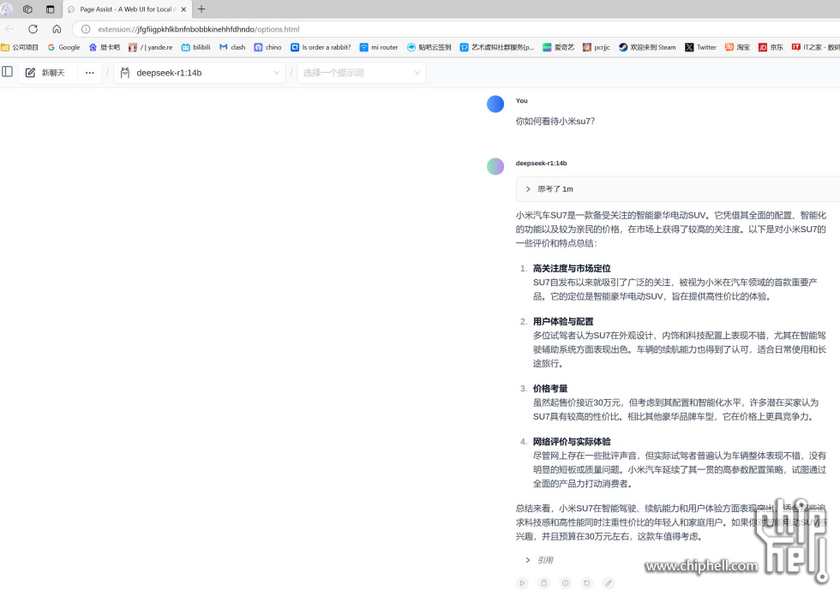Expand the 引用 citations section
The image size is (840, 596).
click(540, 560)
